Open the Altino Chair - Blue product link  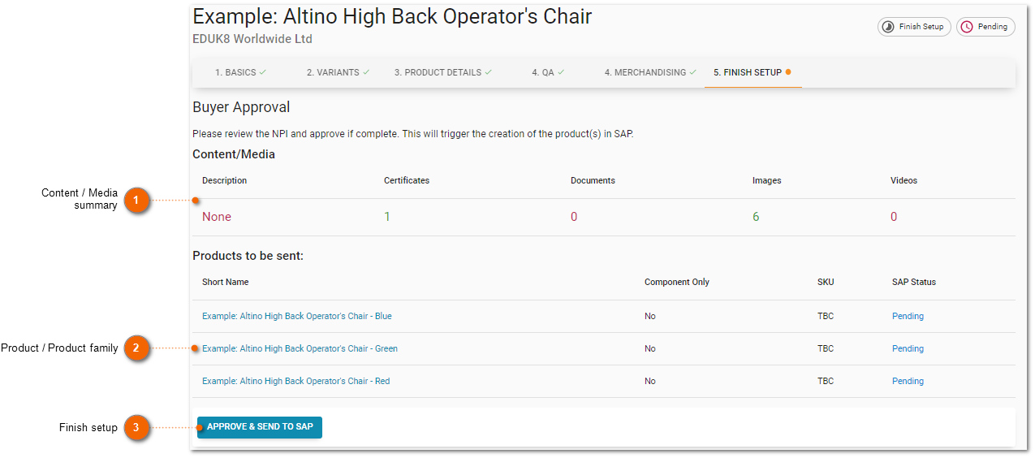tap(297, 316)
